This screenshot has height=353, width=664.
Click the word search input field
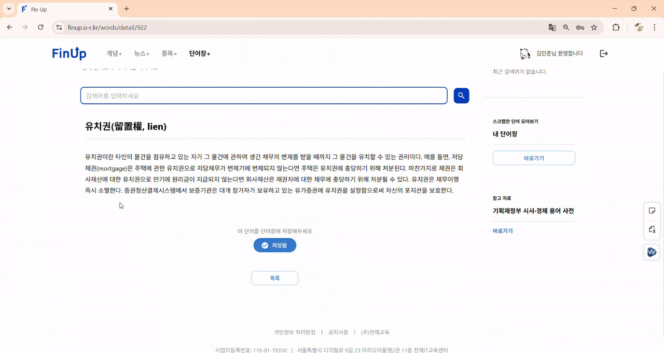pos(264,96)
